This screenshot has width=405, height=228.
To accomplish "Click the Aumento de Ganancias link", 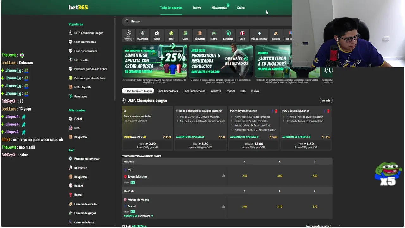I will pyautogui.click(x=138, y=216).
